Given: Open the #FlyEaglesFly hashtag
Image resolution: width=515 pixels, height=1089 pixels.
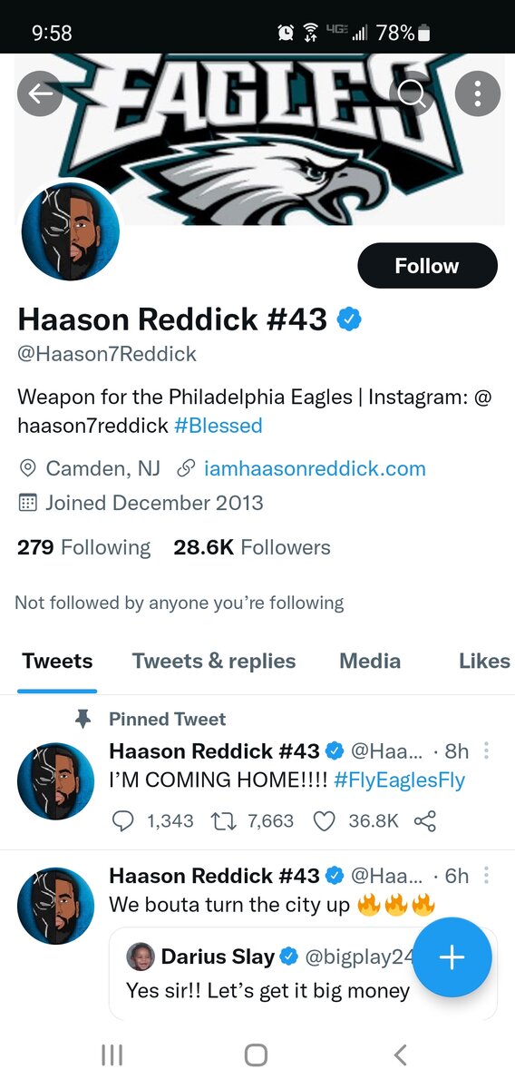Looking at the screenshot, I should pos(400,780).
